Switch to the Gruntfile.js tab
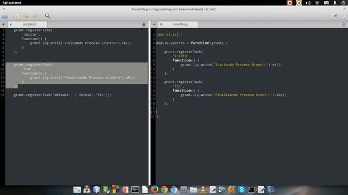348x195 pixels. 181,24
